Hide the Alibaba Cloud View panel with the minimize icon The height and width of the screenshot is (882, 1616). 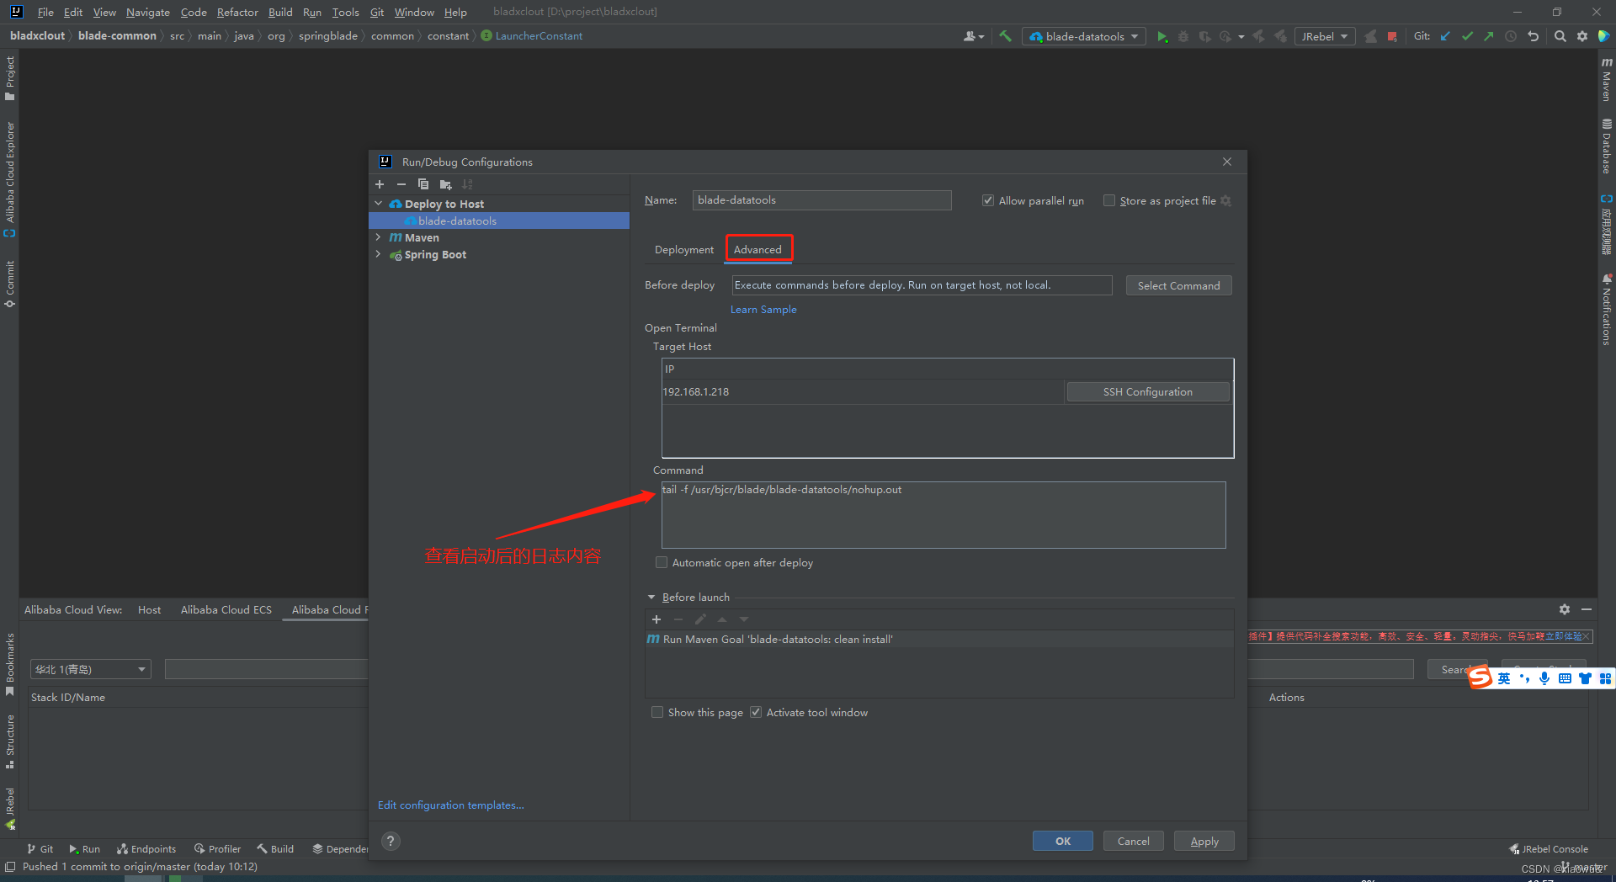(1587, 609)
